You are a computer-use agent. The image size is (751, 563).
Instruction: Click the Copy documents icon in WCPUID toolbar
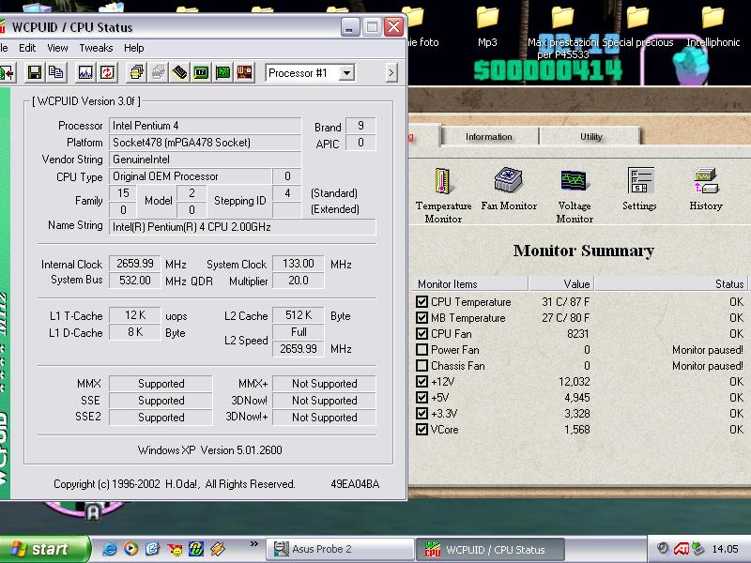click(56, 73)
